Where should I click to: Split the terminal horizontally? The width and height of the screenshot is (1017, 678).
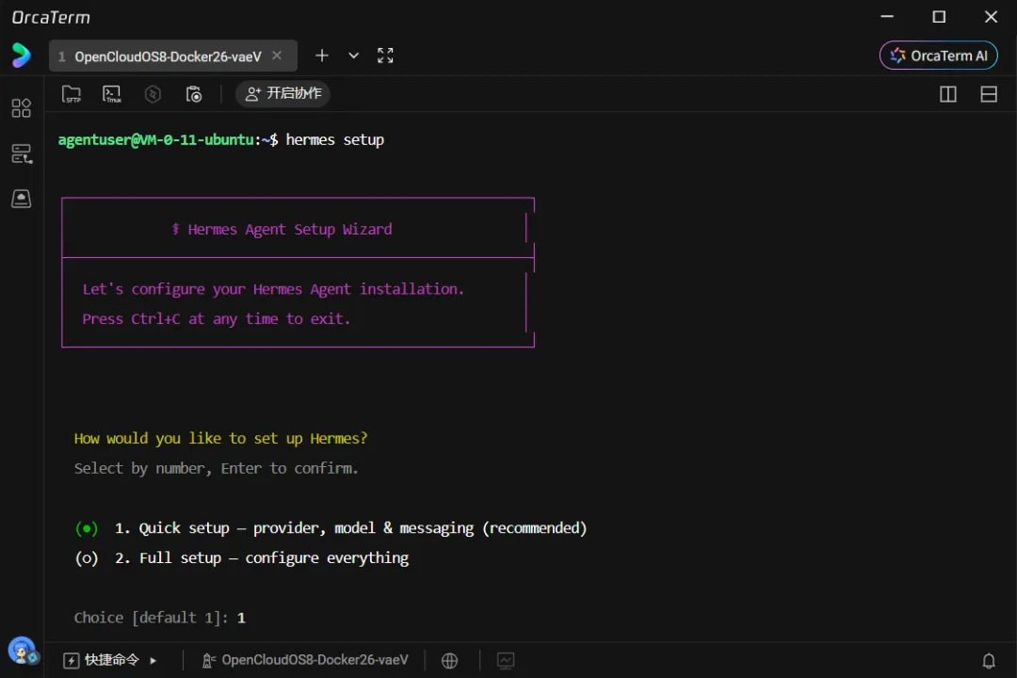tap(989, 94)
